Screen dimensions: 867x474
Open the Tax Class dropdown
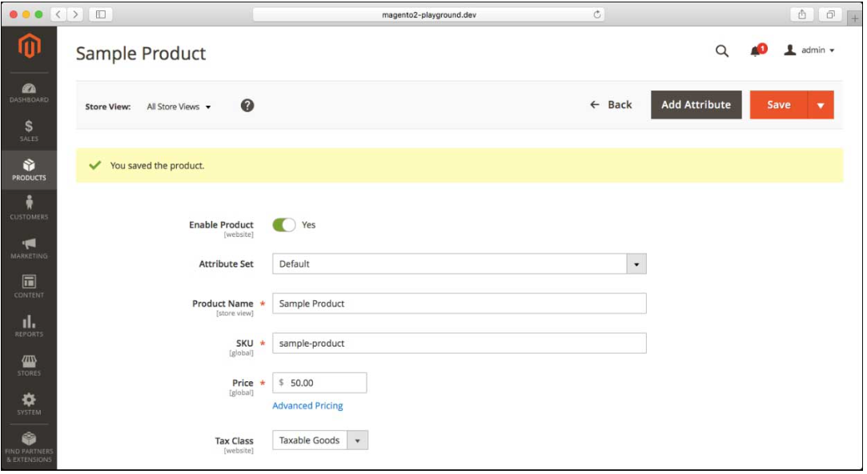pos(320,440)
